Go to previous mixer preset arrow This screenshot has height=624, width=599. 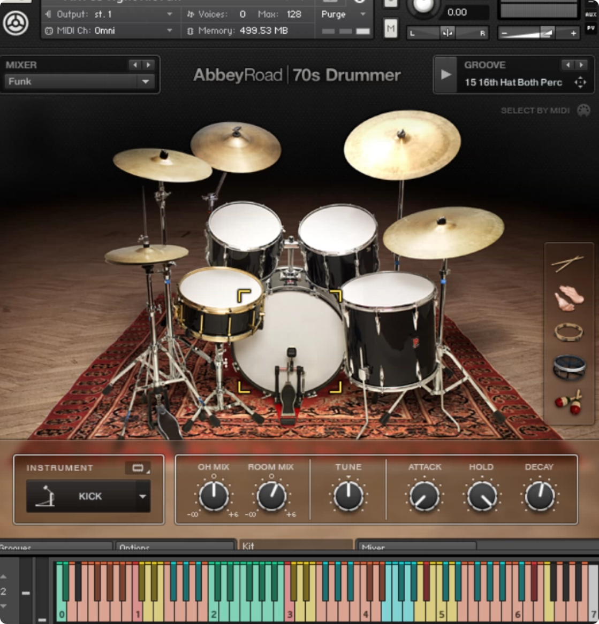135,65
